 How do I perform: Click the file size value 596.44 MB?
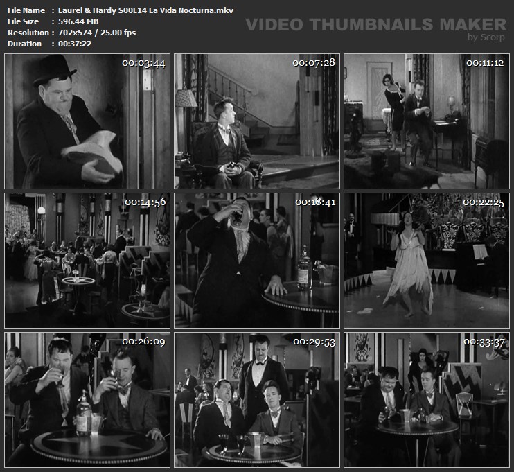tap(78, 21)
